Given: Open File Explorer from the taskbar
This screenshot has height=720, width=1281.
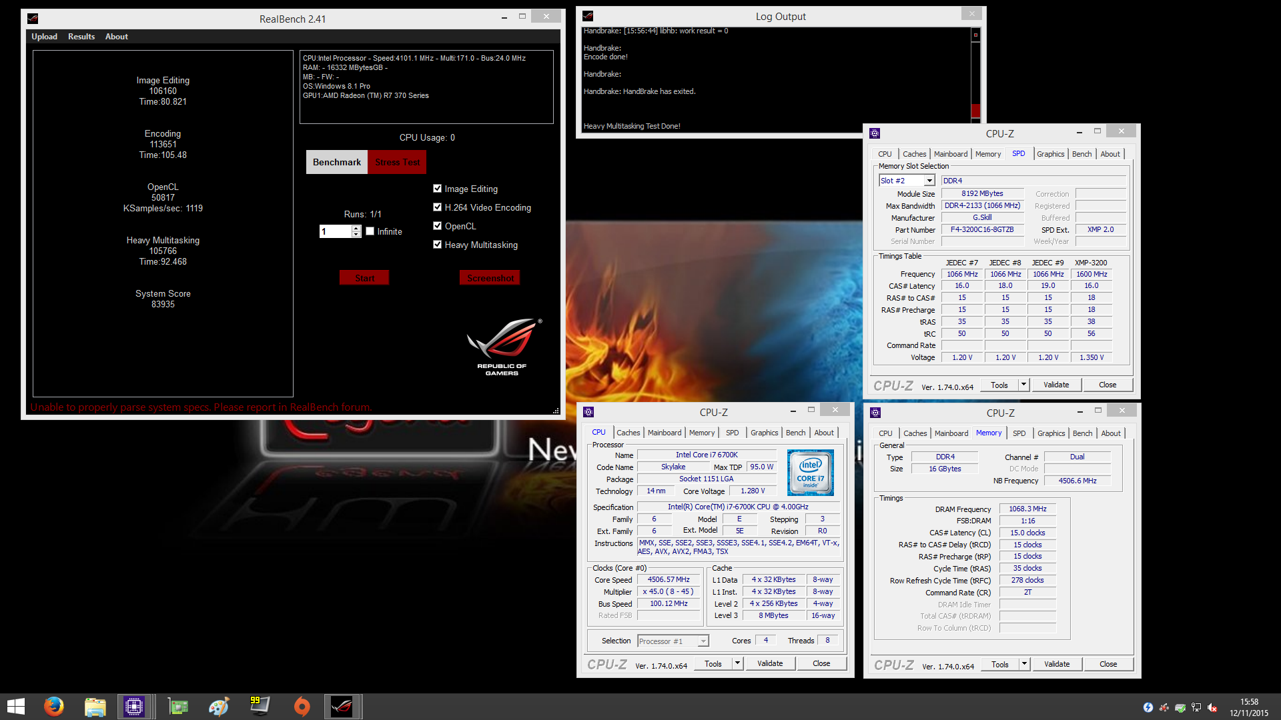Looking at the screenshot, I should [95, 706].
